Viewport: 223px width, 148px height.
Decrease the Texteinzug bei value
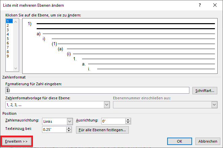tap(69, 131)
